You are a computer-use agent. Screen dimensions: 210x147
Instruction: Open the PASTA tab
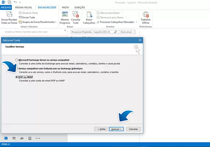tap(65, 7)
